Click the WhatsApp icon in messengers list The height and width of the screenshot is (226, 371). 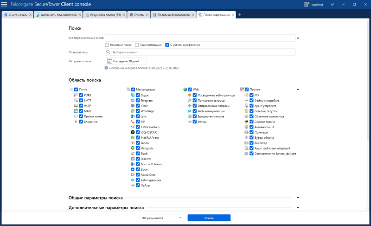132,111
